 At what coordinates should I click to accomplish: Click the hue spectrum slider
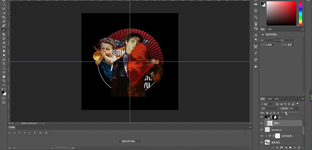click(x=301, y=13)
